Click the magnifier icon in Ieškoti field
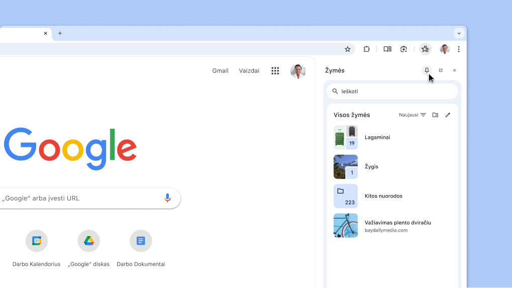The image size is (512, 288). [x=335, y=91]
